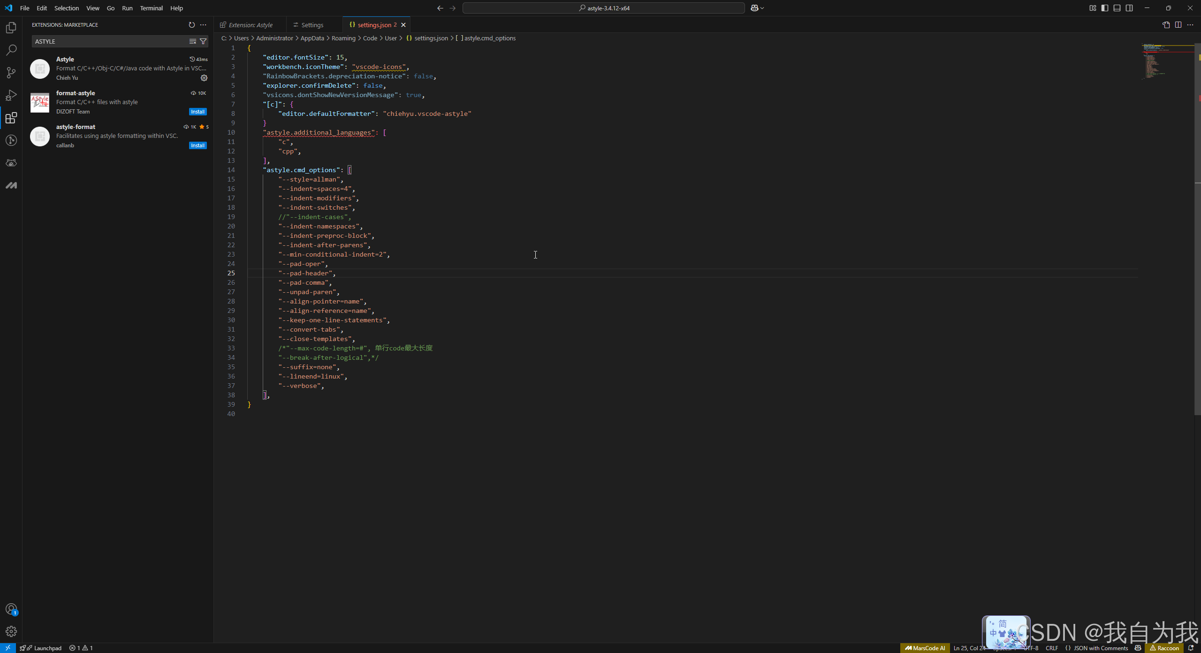Open the Views and More Actions menu
1201x653 pixels.
[203, 25]
